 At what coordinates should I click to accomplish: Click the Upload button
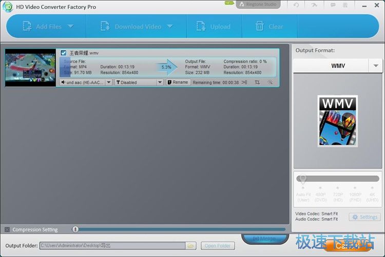(214, 27)
